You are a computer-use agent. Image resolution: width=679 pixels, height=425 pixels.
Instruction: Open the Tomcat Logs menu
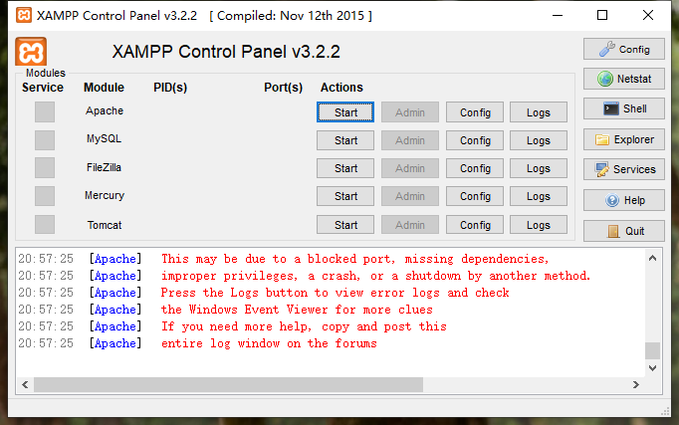click(x=539, y=225)
